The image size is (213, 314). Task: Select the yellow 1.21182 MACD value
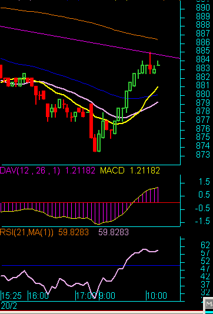145,171
